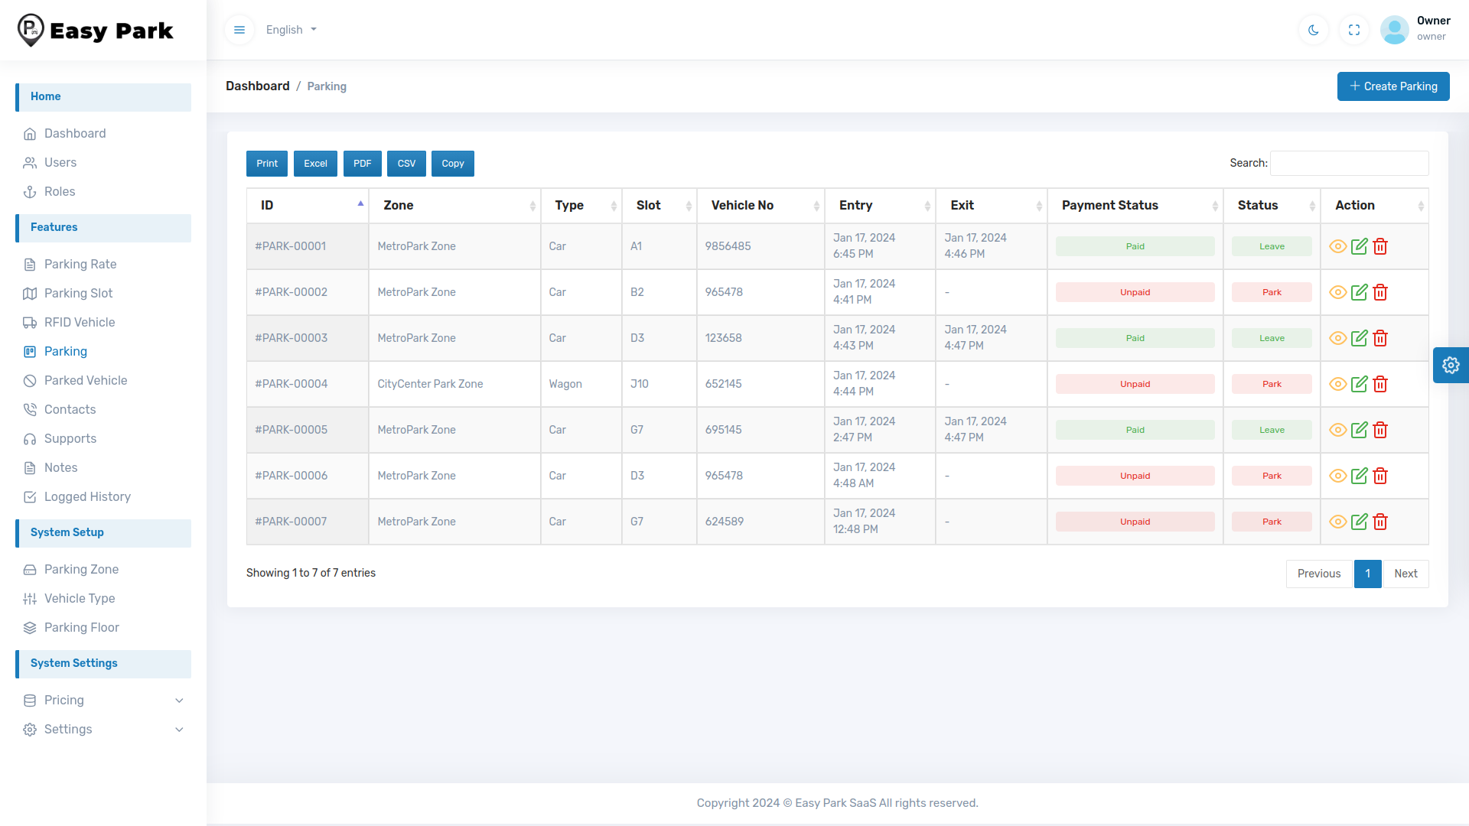Expand the Settings submenu in the sidebar
This screenshot has height=826, width=1469.
point(103,729)
